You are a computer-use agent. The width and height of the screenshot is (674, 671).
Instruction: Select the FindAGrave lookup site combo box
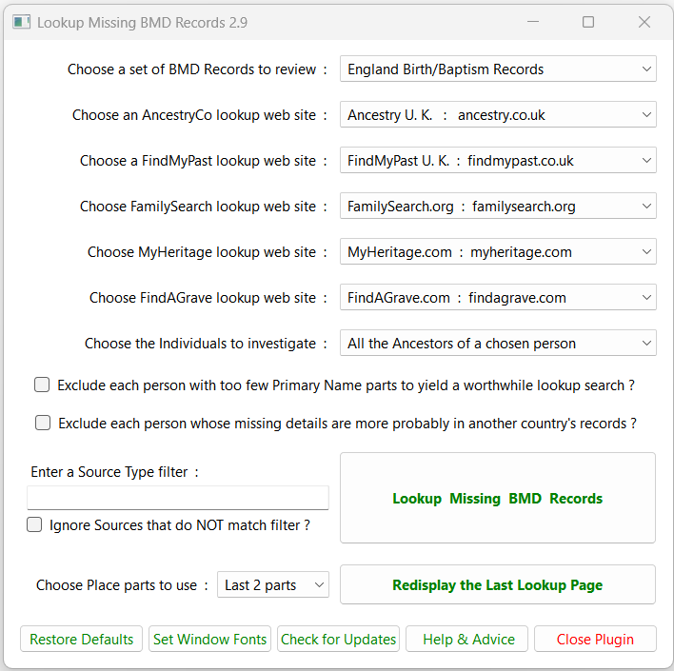[498, 298]
